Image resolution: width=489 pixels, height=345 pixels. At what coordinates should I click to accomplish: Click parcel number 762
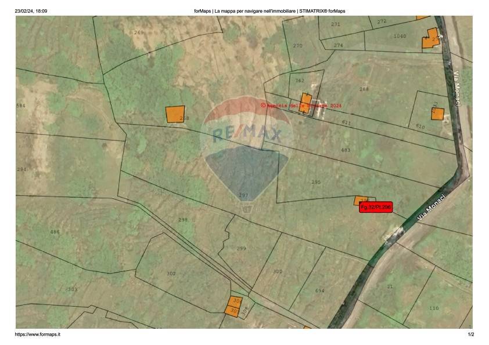pos(300,81)
